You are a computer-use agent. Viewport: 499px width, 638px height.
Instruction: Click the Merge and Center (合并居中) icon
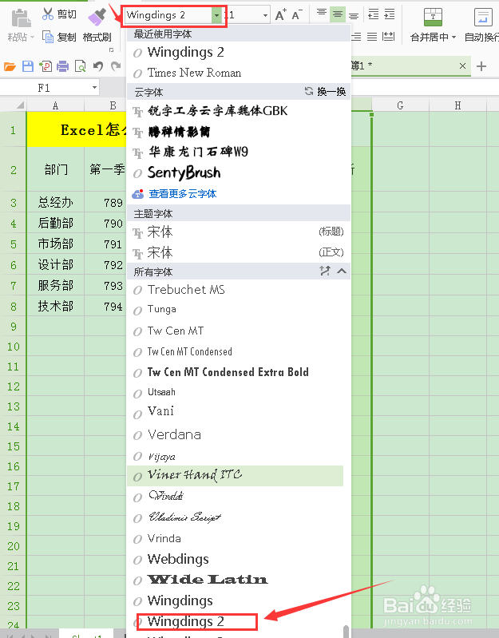433,17
